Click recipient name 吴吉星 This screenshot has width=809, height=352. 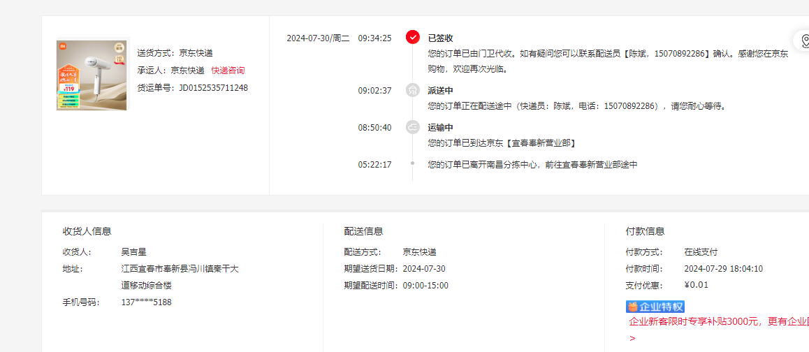click(x=133, y=252)
